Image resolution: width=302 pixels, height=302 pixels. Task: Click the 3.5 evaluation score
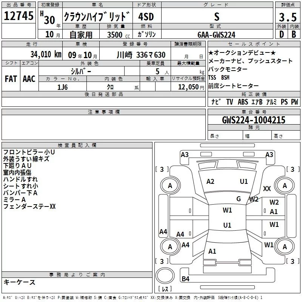tap(287, 17)
